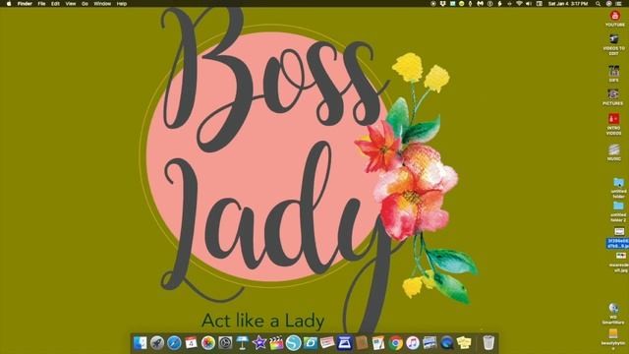Open the blue scanner app in Dock

coord(345,343)
